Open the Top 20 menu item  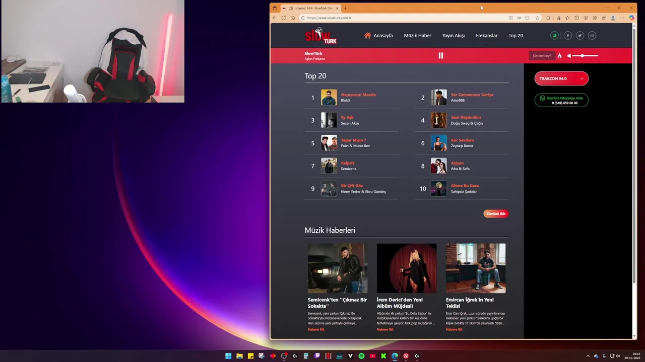point(515,36)
